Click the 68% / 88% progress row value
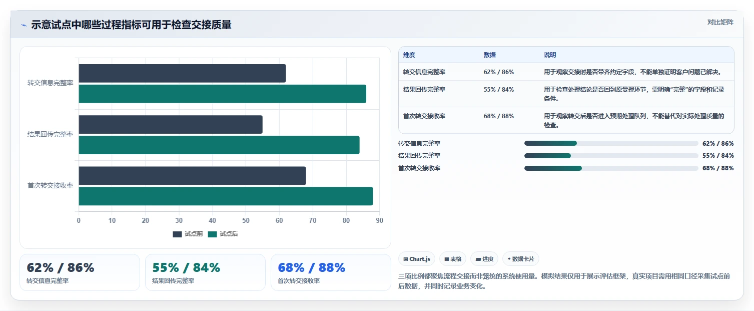Image resolution: width=754 pixels, height=311 pixels. click(718, 168)
